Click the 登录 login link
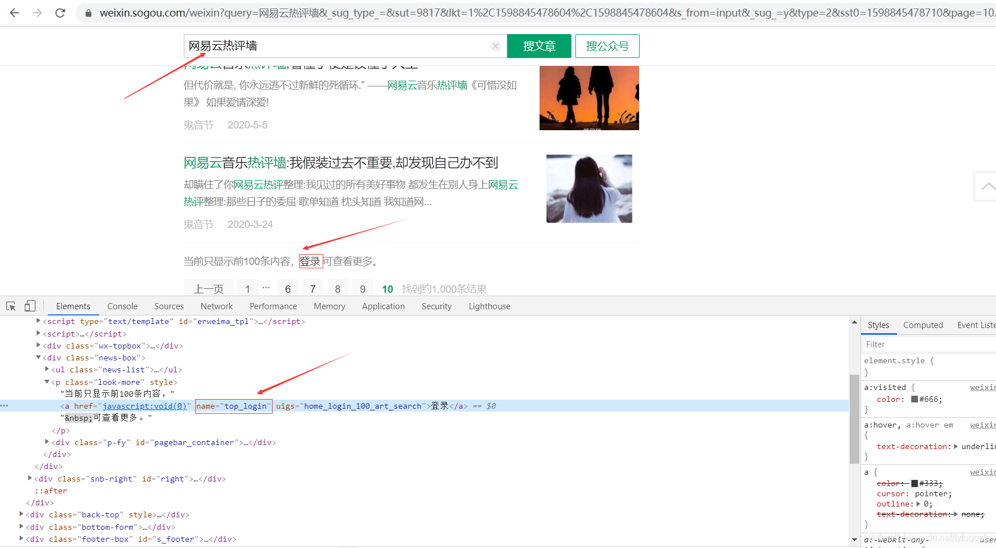Image resolution: width=996 pixels, height=548 pixels. tap(310, 261)
